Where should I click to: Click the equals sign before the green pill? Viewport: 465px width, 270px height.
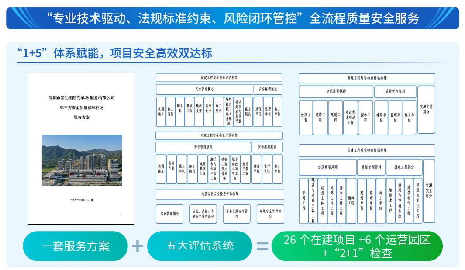click(x=262, y=246)
